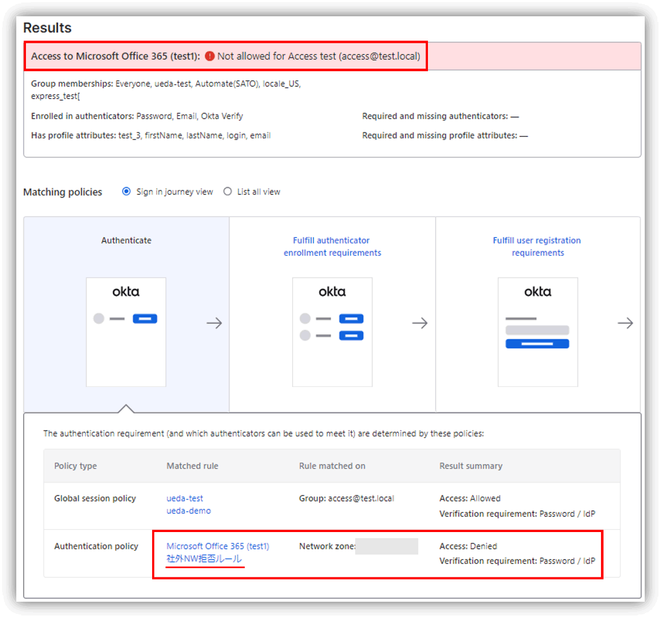Click the Has profile attributes line

[151, 135]
